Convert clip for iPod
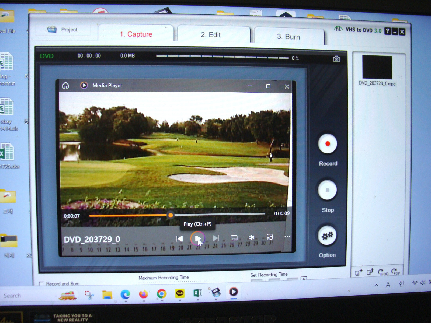This screenshot has height=323, width=431. pyautogui.click(x=383, y=272)
